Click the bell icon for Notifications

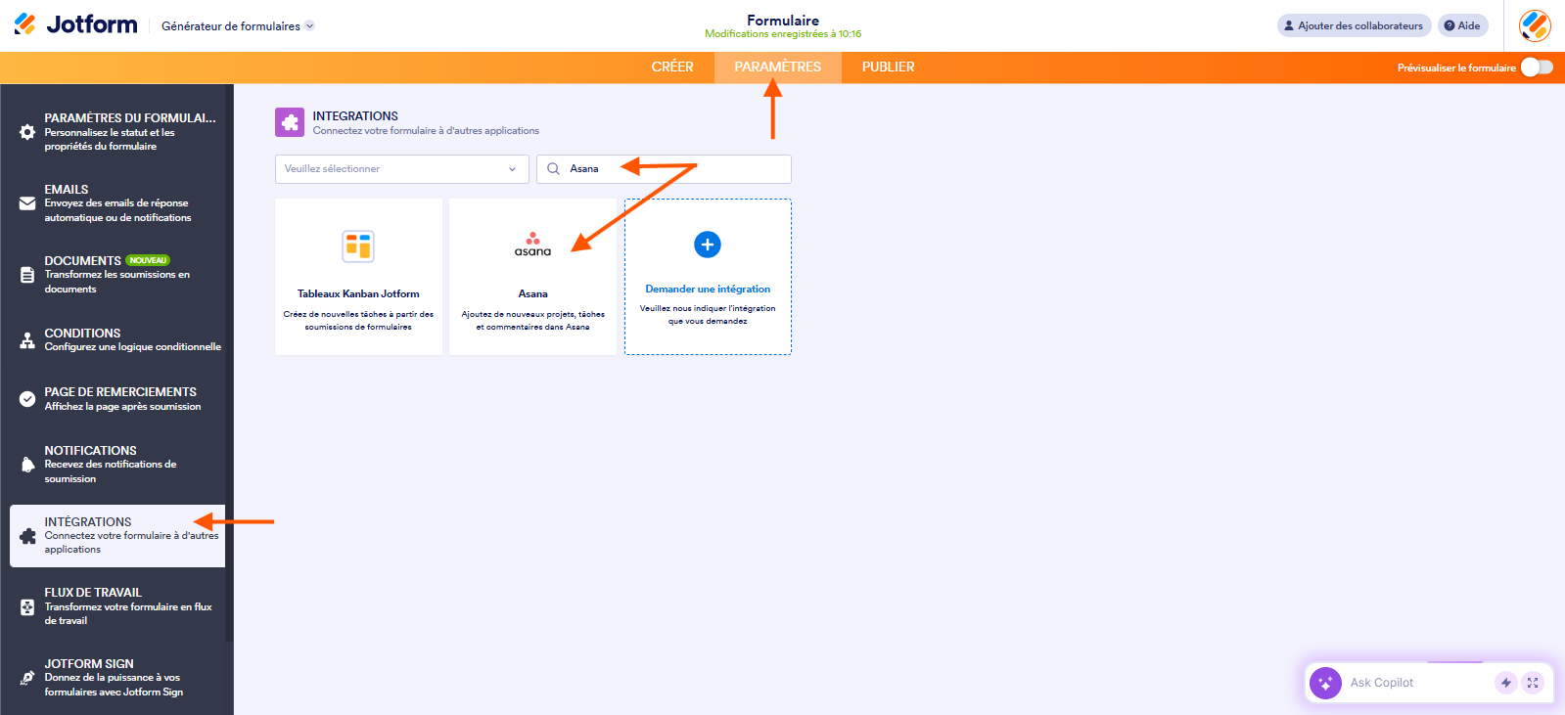coord(27,465)
